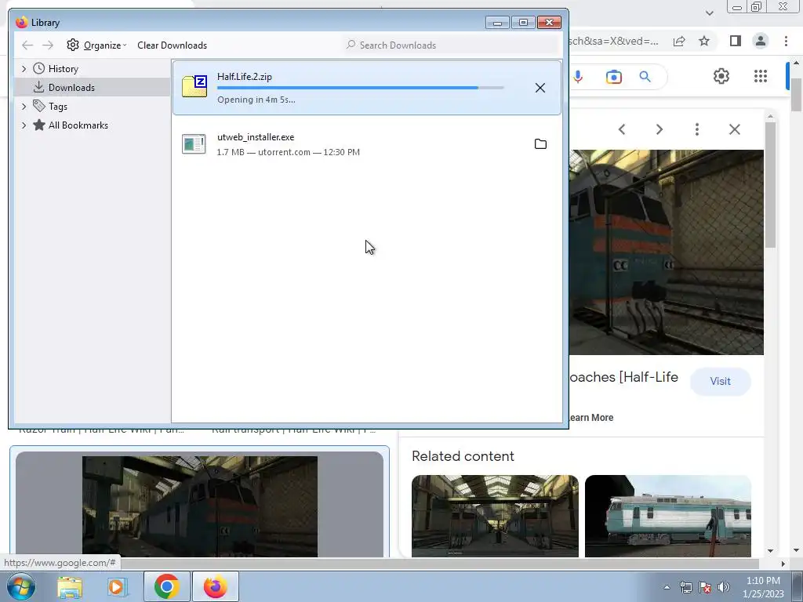Toggle Chrome side panel icon
Image resolution: width=803 pixels, height=602 pixels.
pyautogui.click(x=736, y=41)
